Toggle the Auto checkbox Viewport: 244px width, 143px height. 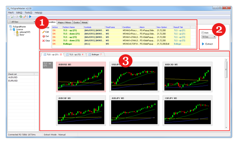coord(203,33)
